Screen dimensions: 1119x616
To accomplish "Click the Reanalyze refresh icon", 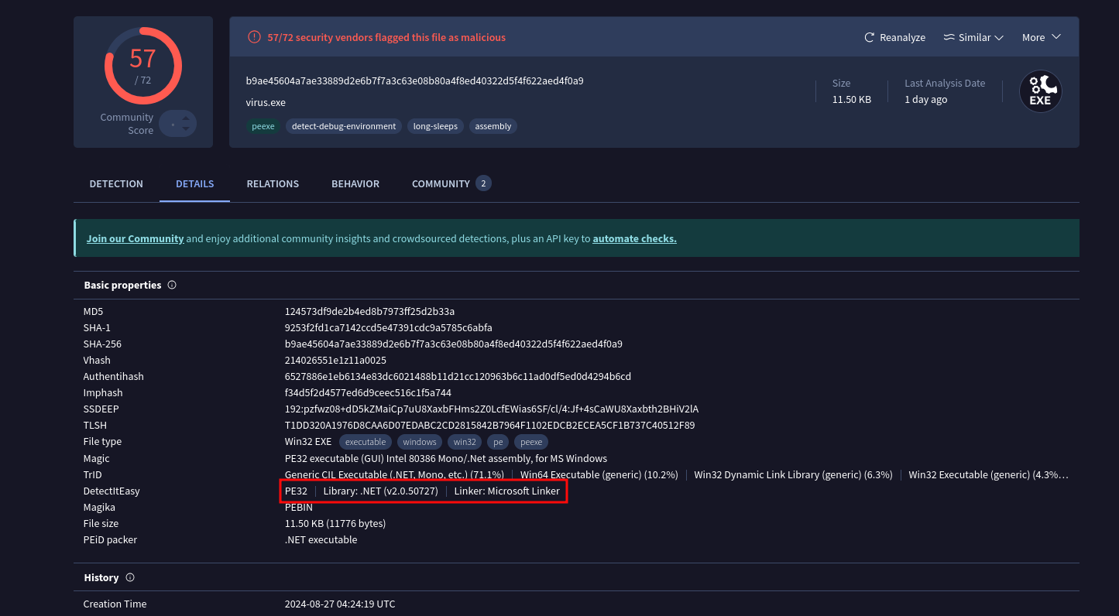I will 870,38.
